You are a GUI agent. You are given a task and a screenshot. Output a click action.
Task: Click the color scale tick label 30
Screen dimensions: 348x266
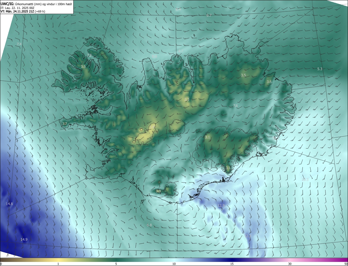point(290,264)
